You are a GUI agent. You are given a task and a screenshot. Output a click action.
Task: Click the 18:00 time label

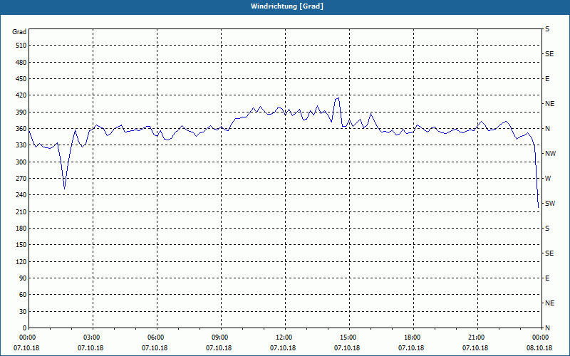click(413, 337)
